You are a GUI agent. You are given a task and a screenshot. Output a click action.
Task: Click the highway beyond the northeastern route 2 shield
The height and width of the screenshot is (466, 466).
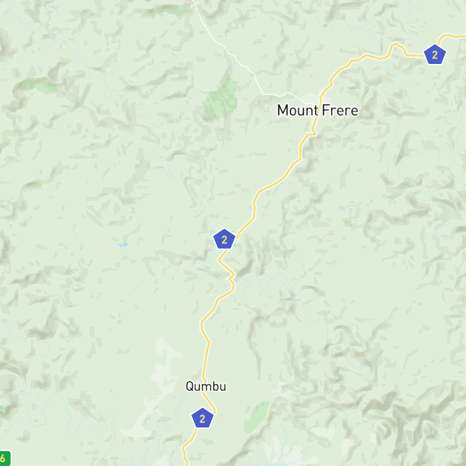452,37
